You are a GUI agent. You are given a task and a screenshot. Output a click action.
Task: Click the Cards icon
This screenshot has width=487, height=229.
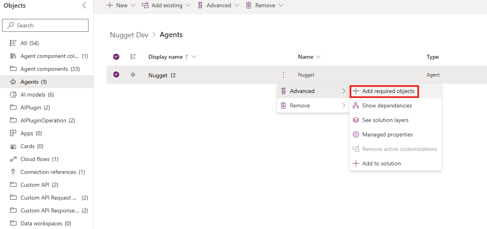pos(13,146)
